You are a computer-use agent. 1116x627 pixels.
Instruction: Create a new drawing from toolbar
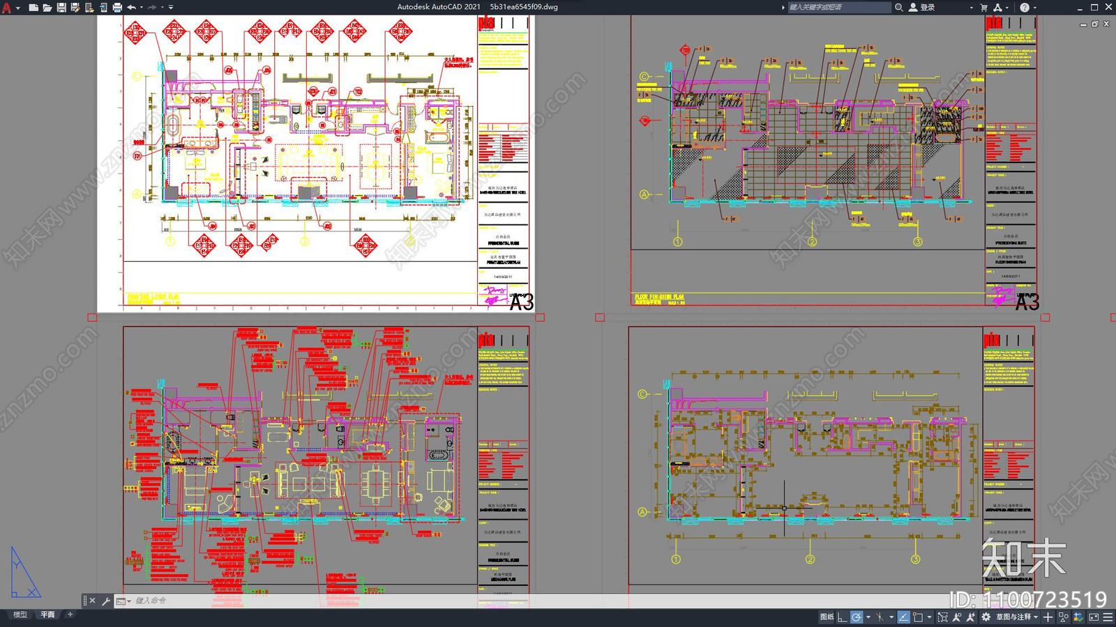click(x=33, y=7)
